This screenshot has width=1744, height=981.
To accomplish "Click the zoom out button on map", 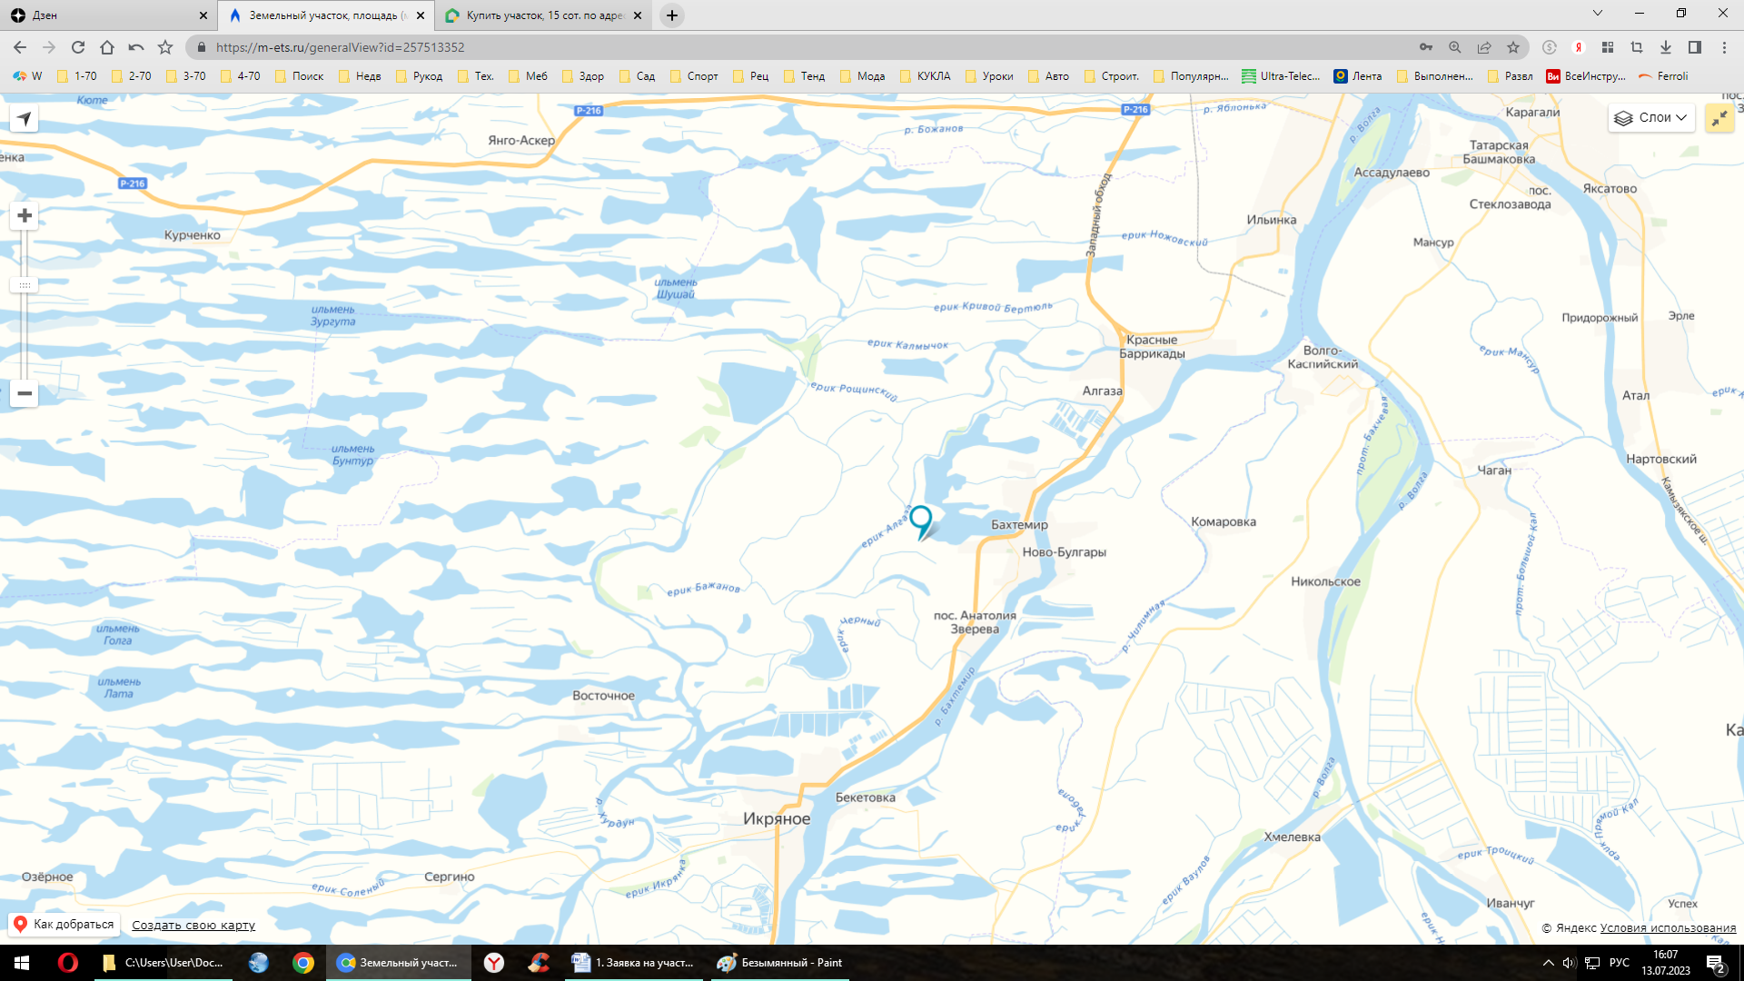I will coord(23,391).
